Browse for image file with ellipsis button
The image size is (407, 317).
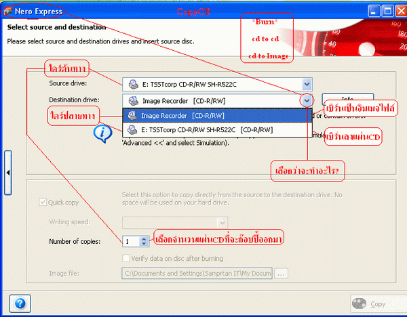(x=281, y=274)
